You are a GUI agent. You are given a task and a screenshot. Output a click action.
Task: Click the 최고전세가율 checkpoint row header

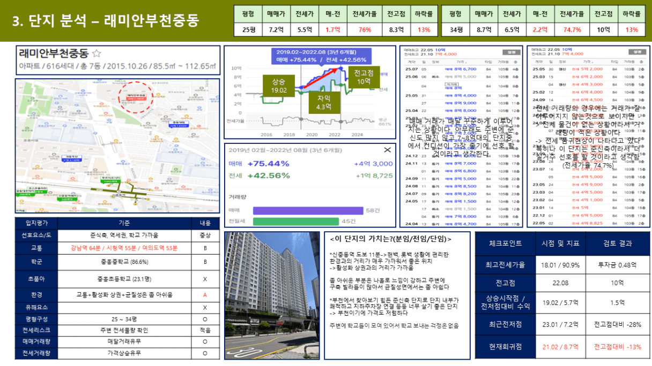tap(505, 265)
